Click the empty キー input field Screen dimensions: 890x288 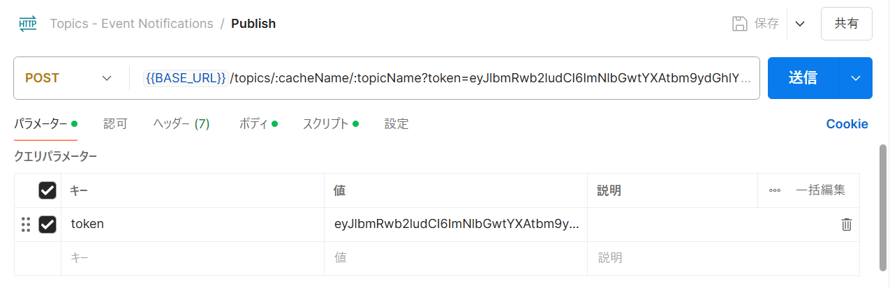[x=193, y=258]
